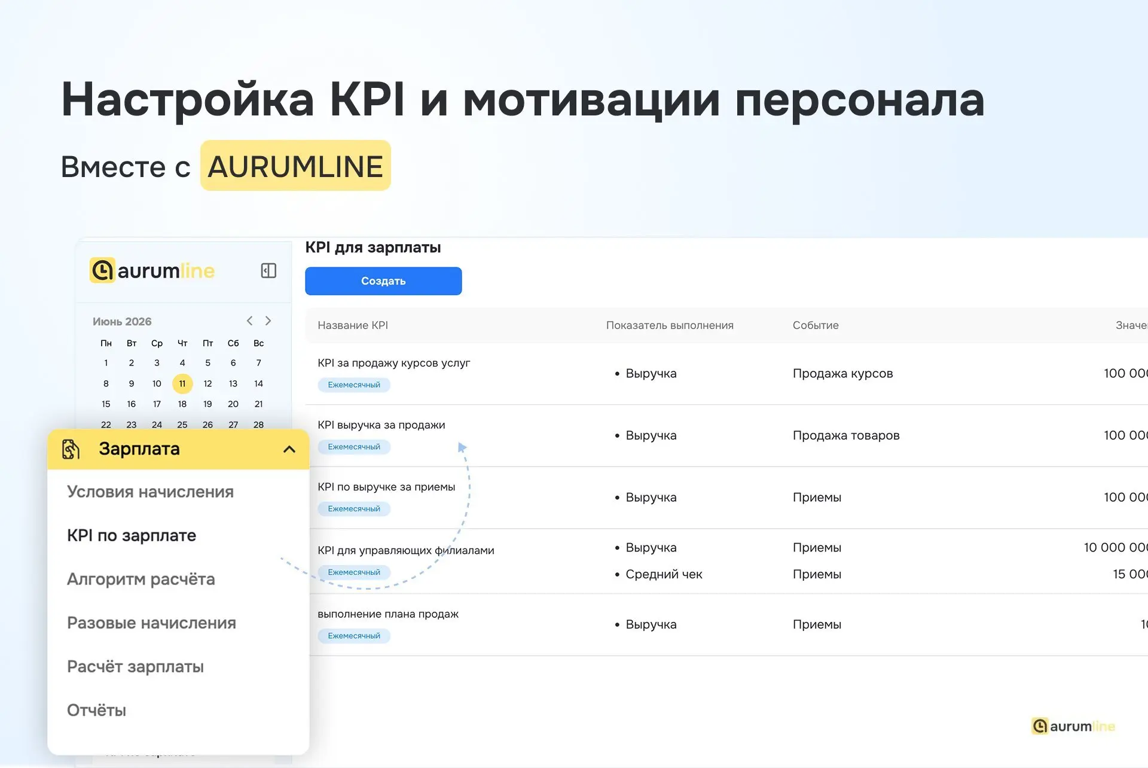Select date 1 in the calendar

tap(106, 362)
